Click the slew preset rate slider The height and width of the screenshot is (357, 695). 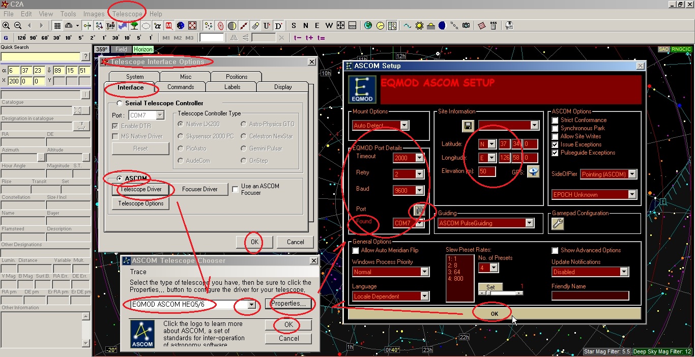pyautogui.click(x=501, y=293)
